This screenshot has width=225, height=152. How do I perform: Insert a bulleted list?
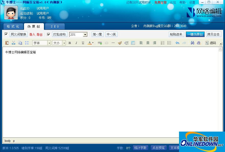click(x=169, y=43)
